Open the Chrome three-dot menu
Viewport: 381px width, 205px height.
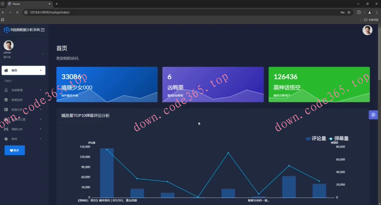[376, 12]
